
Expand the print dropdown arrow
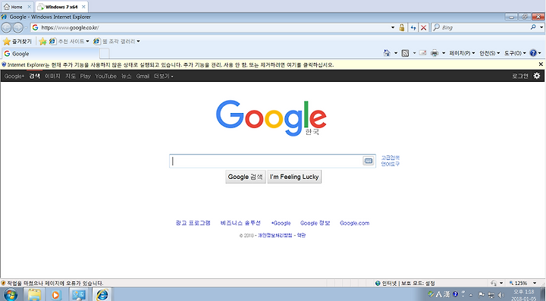(x=444, y=53)
